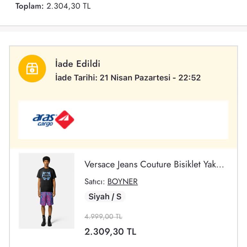Click the Toplam label at top
The image size is (247, 247).
(29, 6)
